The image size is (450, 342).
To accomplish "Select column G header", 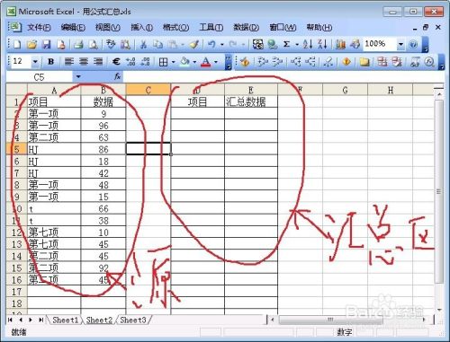I will 345,90.
